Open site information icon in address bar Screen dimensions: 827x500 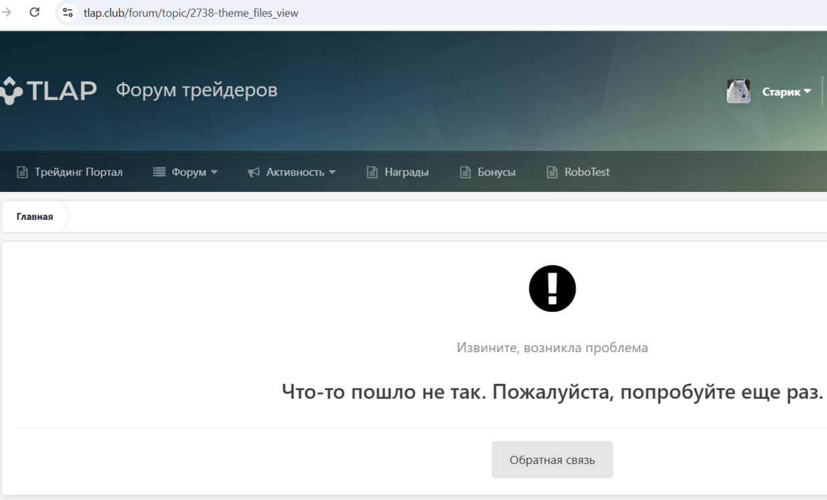coord(67,12)
